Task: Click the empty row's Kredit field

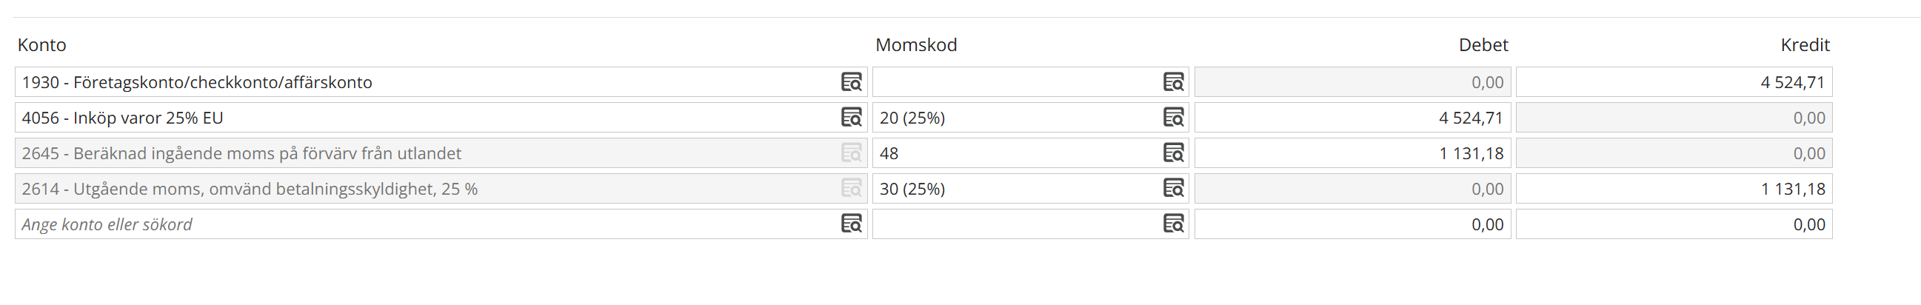Action: pyautogui.click(x=1674, y=224)
